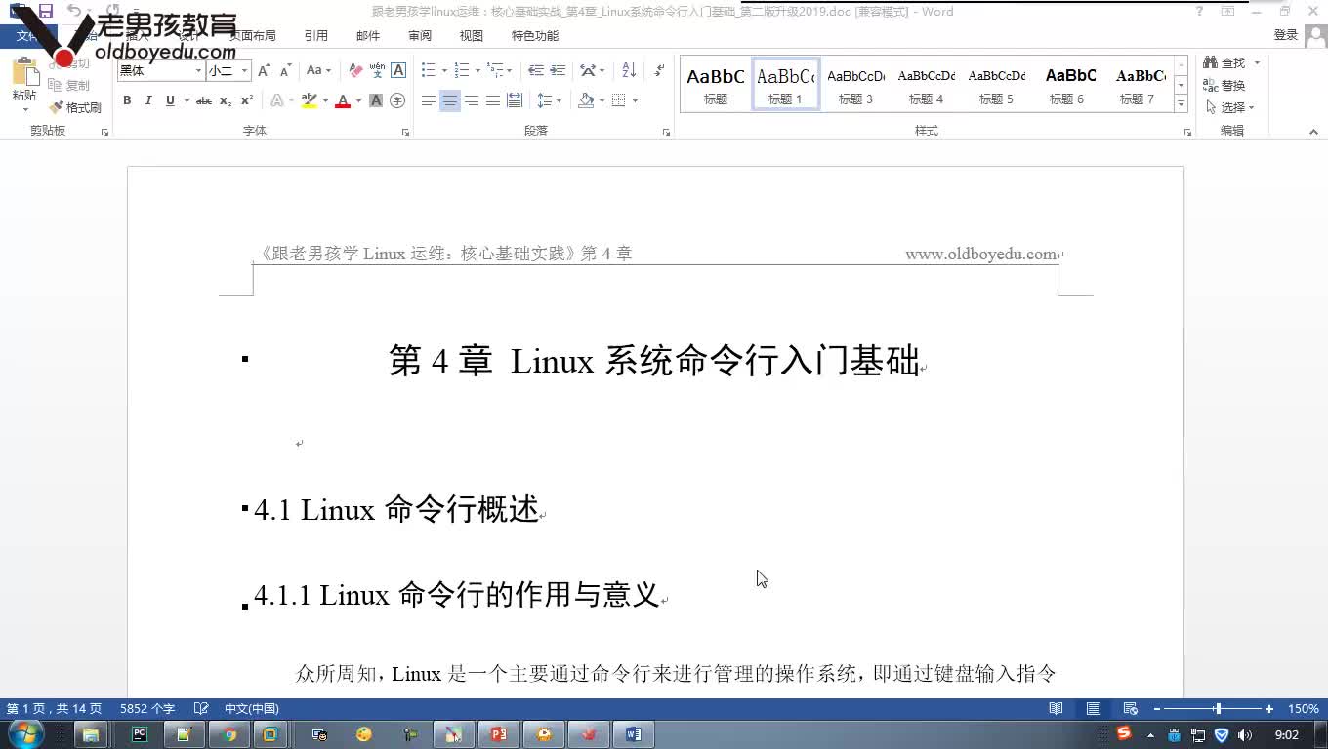Click the 150% zoom level

coord(1304,709)
